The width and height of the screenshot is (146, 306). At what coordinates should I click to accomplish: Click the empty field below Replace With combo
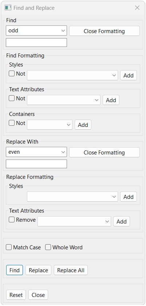(x=36, y=164)
